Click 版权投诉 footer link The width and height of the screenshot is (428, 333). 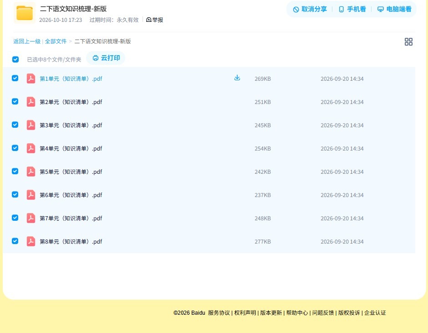coord(349,313)
